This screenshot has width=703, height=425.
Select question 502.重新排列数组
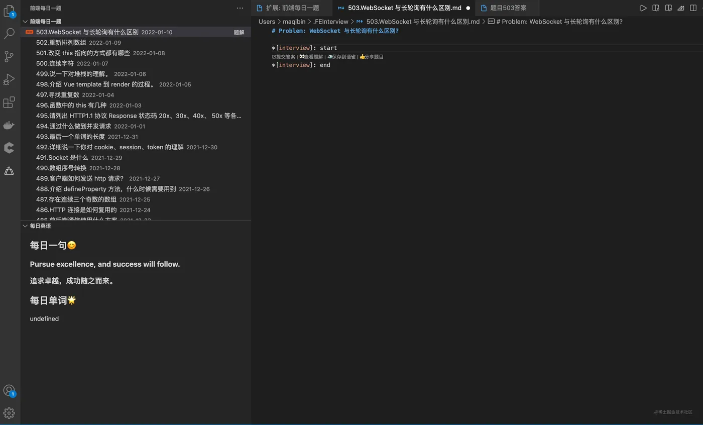(x=136, y=43)
